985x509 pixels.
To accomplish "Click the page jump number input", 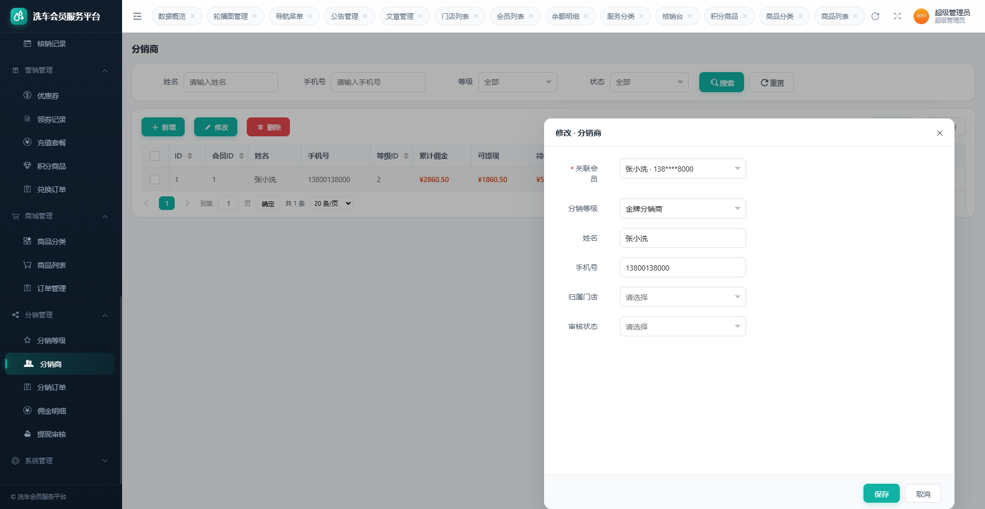I will point(228,203).
